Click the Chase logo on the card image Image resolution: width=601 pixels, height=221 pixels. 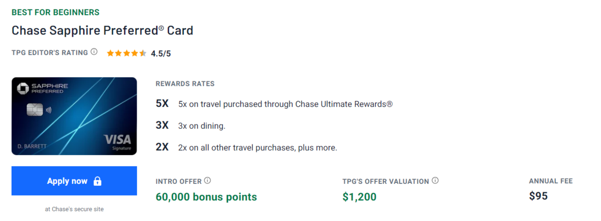point(23,88)
